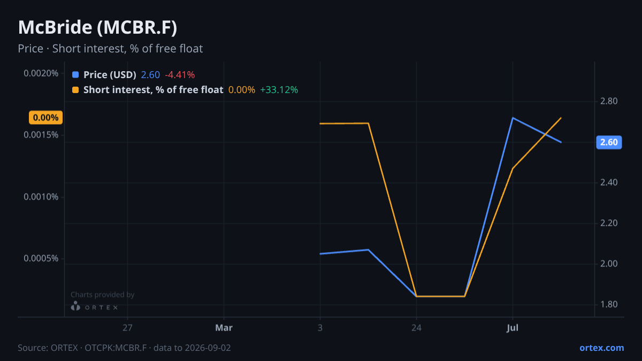
Task: Click the Price · Short interest subtitle
Action: pos(110,49)
